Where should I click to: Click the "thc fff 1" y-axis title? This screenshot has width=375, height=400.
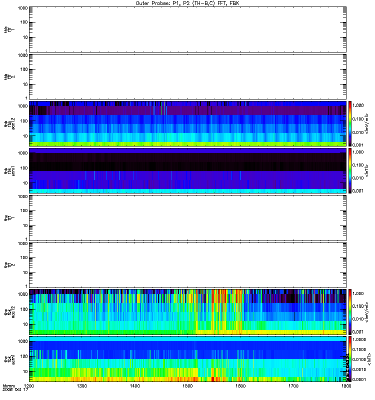click(9, 218)
